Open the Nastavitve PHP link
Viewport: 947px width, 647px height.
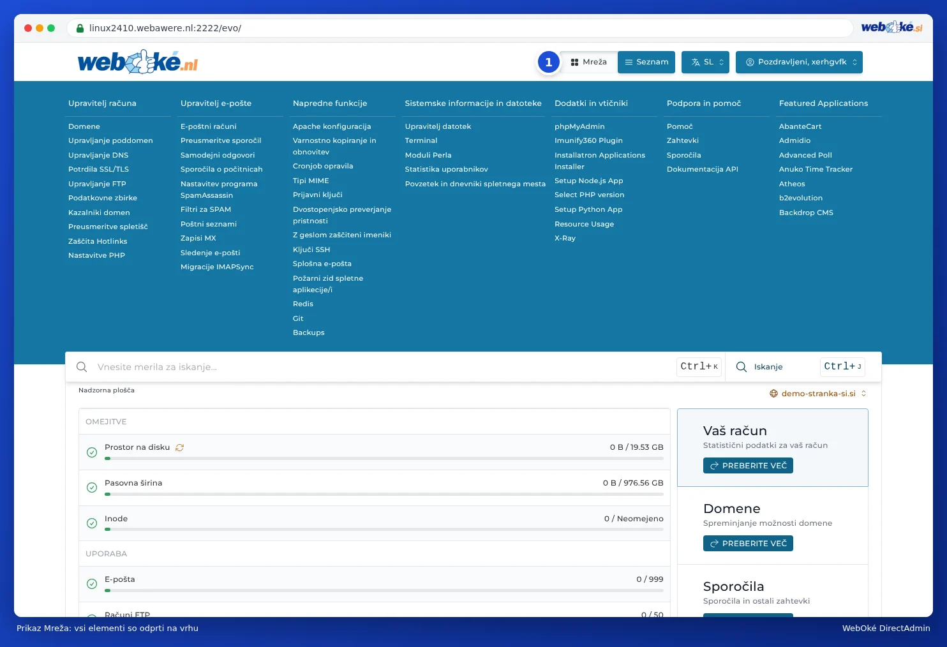[96, 255]
